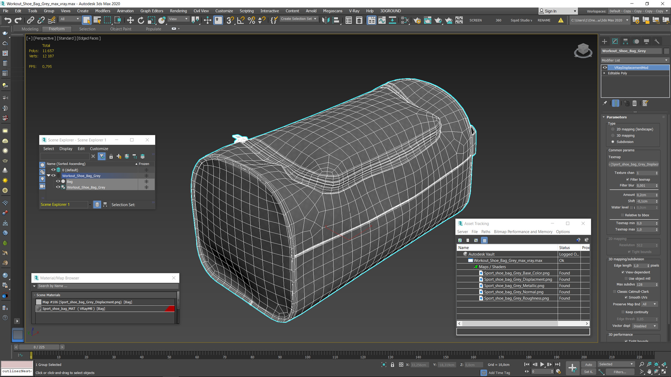Select the Move transform tool

[x=130, y=20]
